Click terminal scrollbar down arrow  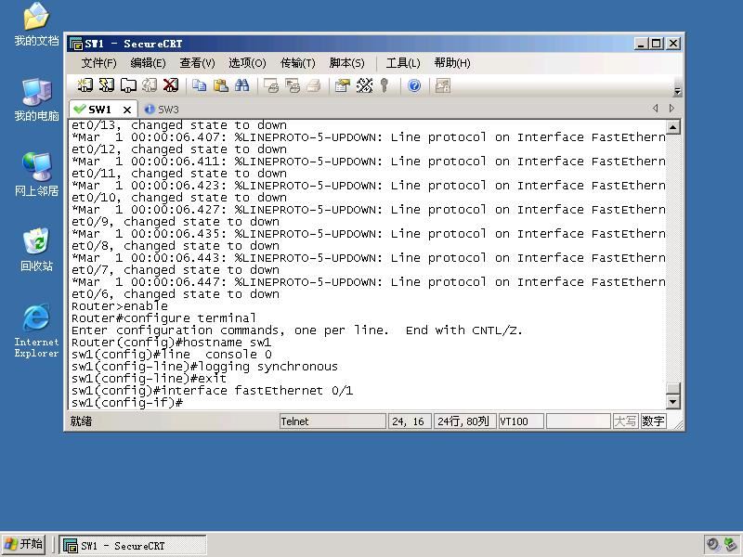pos(673,402)
